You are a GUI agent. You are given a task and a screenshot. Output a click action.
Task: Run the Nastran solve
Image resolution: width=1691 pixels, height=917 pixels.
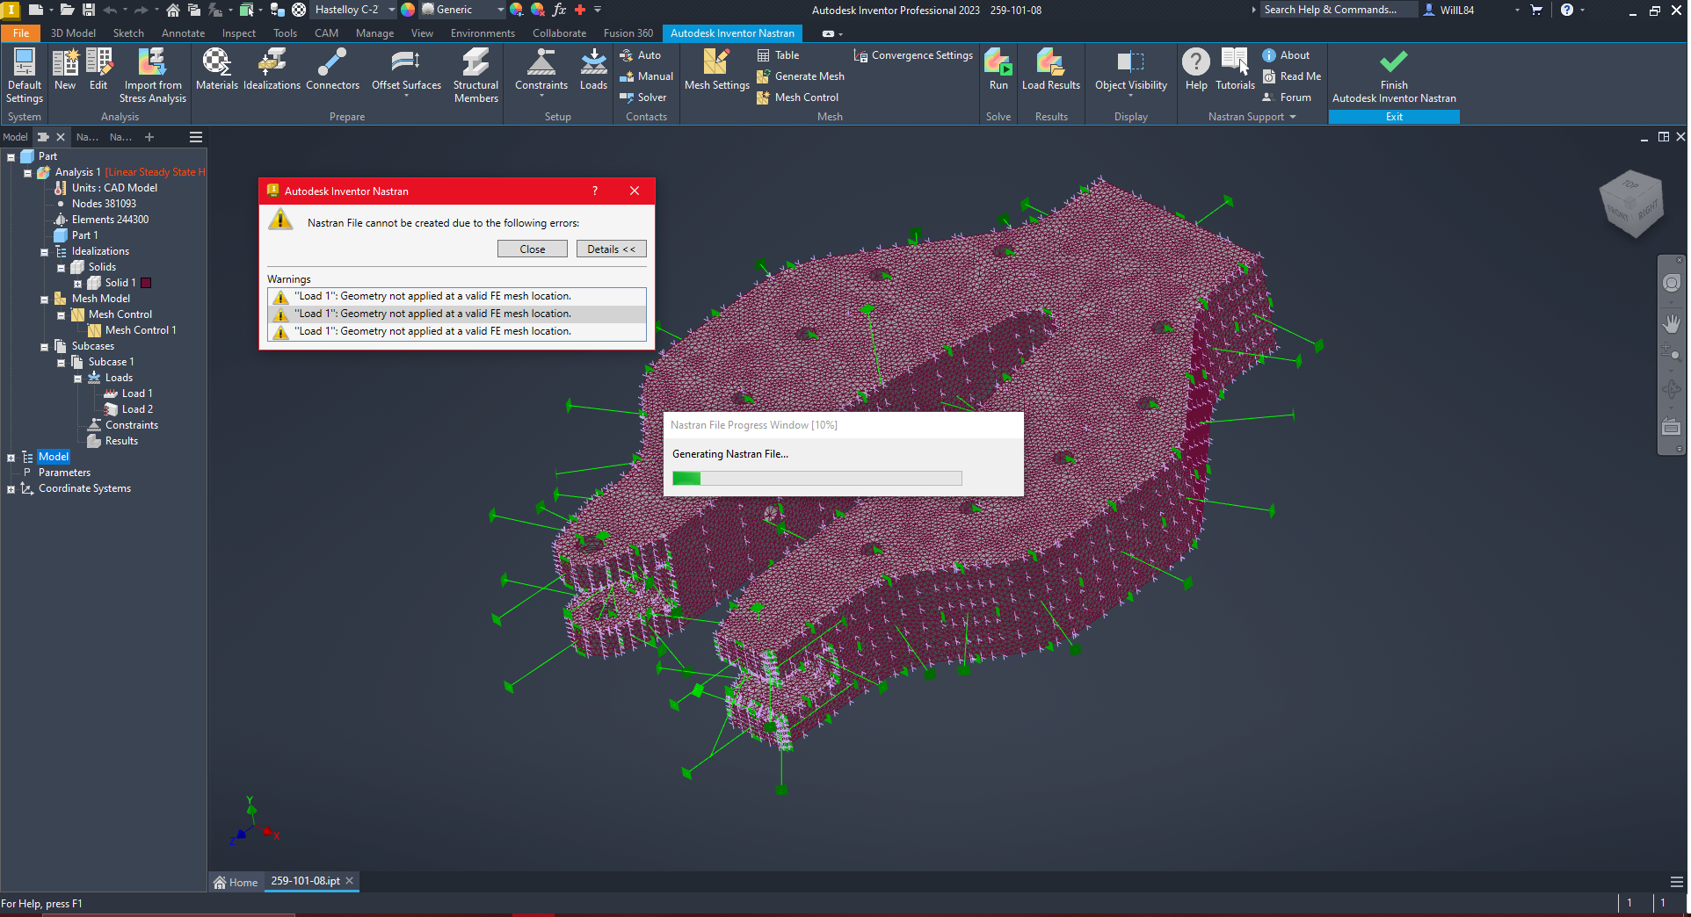[998, 70]
